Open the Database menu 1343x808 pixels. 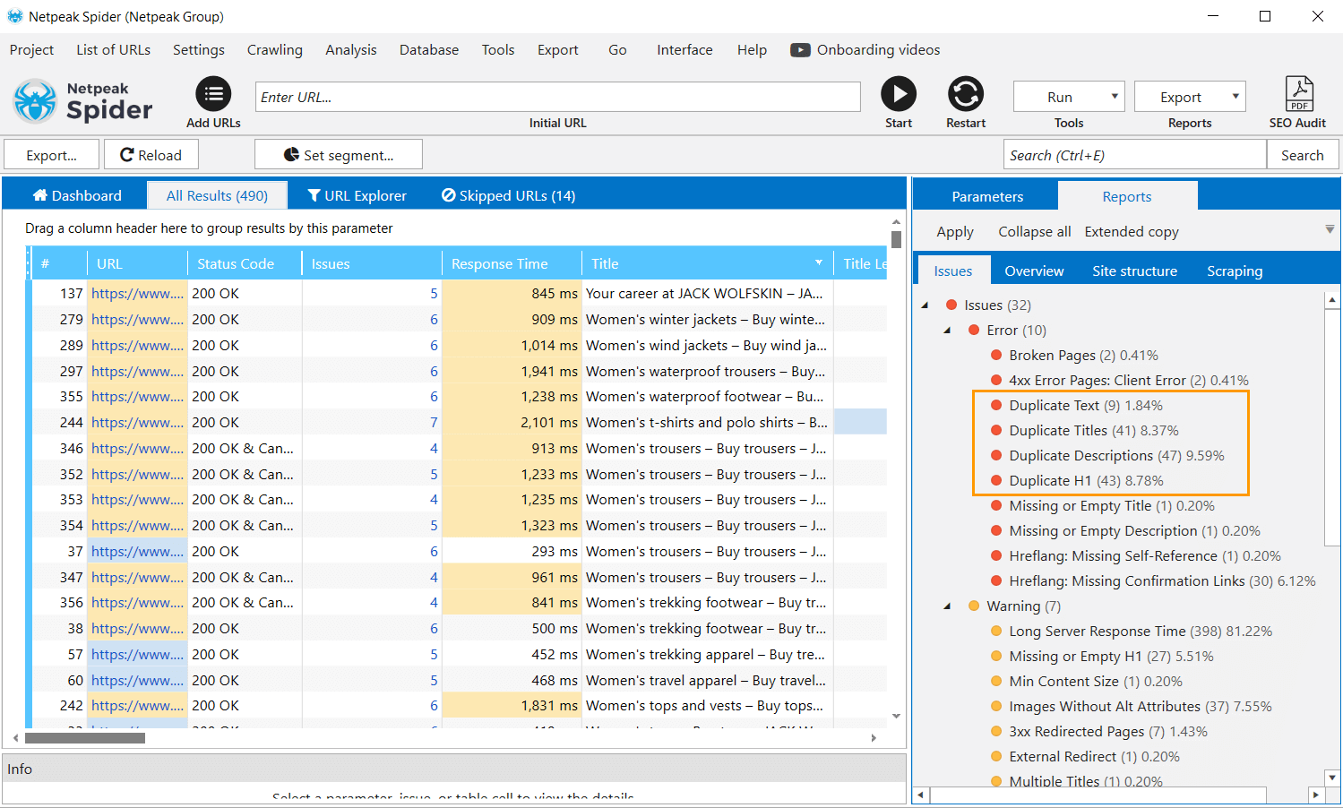click(429, 50)
